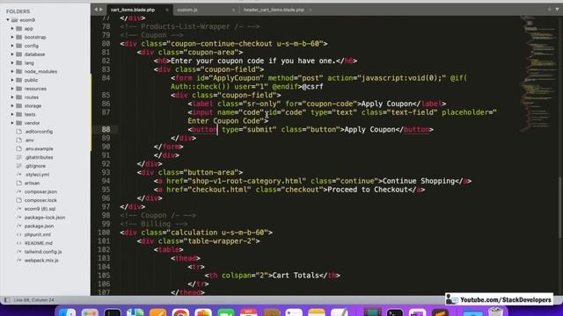Click the file icon beside .gitignore
563x316 pixels.
coord(19,166)
